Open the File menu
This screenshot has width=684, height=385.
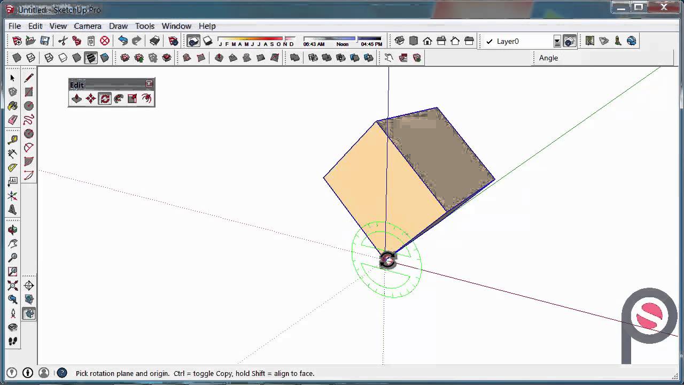pyautogui.click(x=14, y=26)
